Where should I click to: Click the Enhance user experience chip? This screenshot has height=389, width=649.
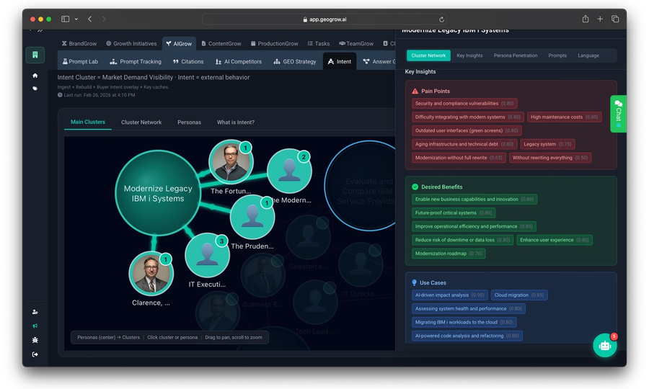click(x=555, y=240)
